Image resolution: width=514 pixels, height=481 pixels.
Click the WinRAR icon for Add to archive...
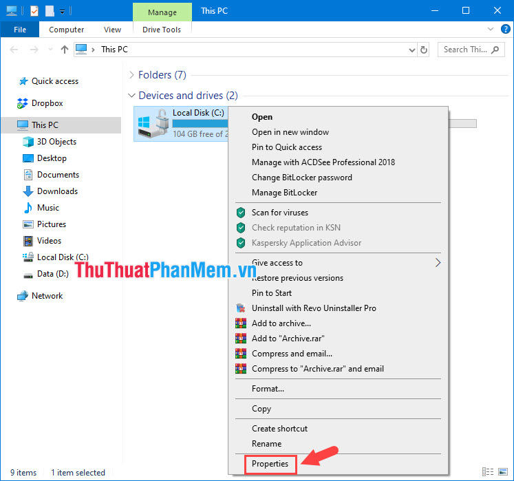coord(241,323)
